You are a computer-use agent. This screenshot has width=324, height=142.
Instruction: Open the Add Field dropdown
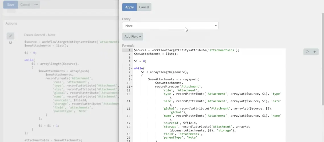[x=132, y=36]
